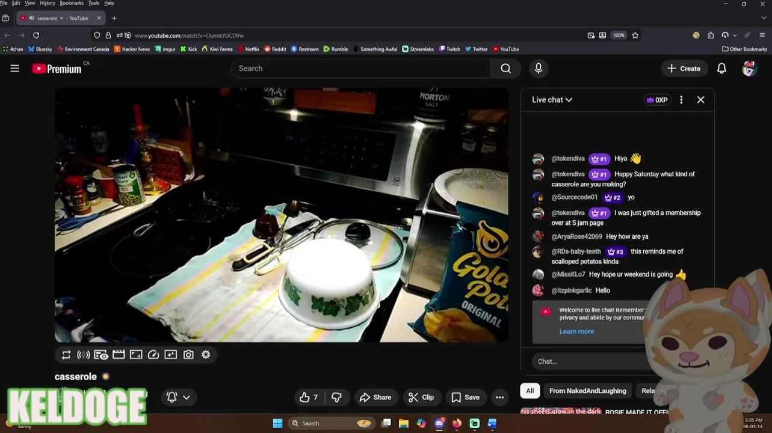The height and width of the screenshot is (433, 772).
Task: Save the video to a playlist
Action: point(466,398)
